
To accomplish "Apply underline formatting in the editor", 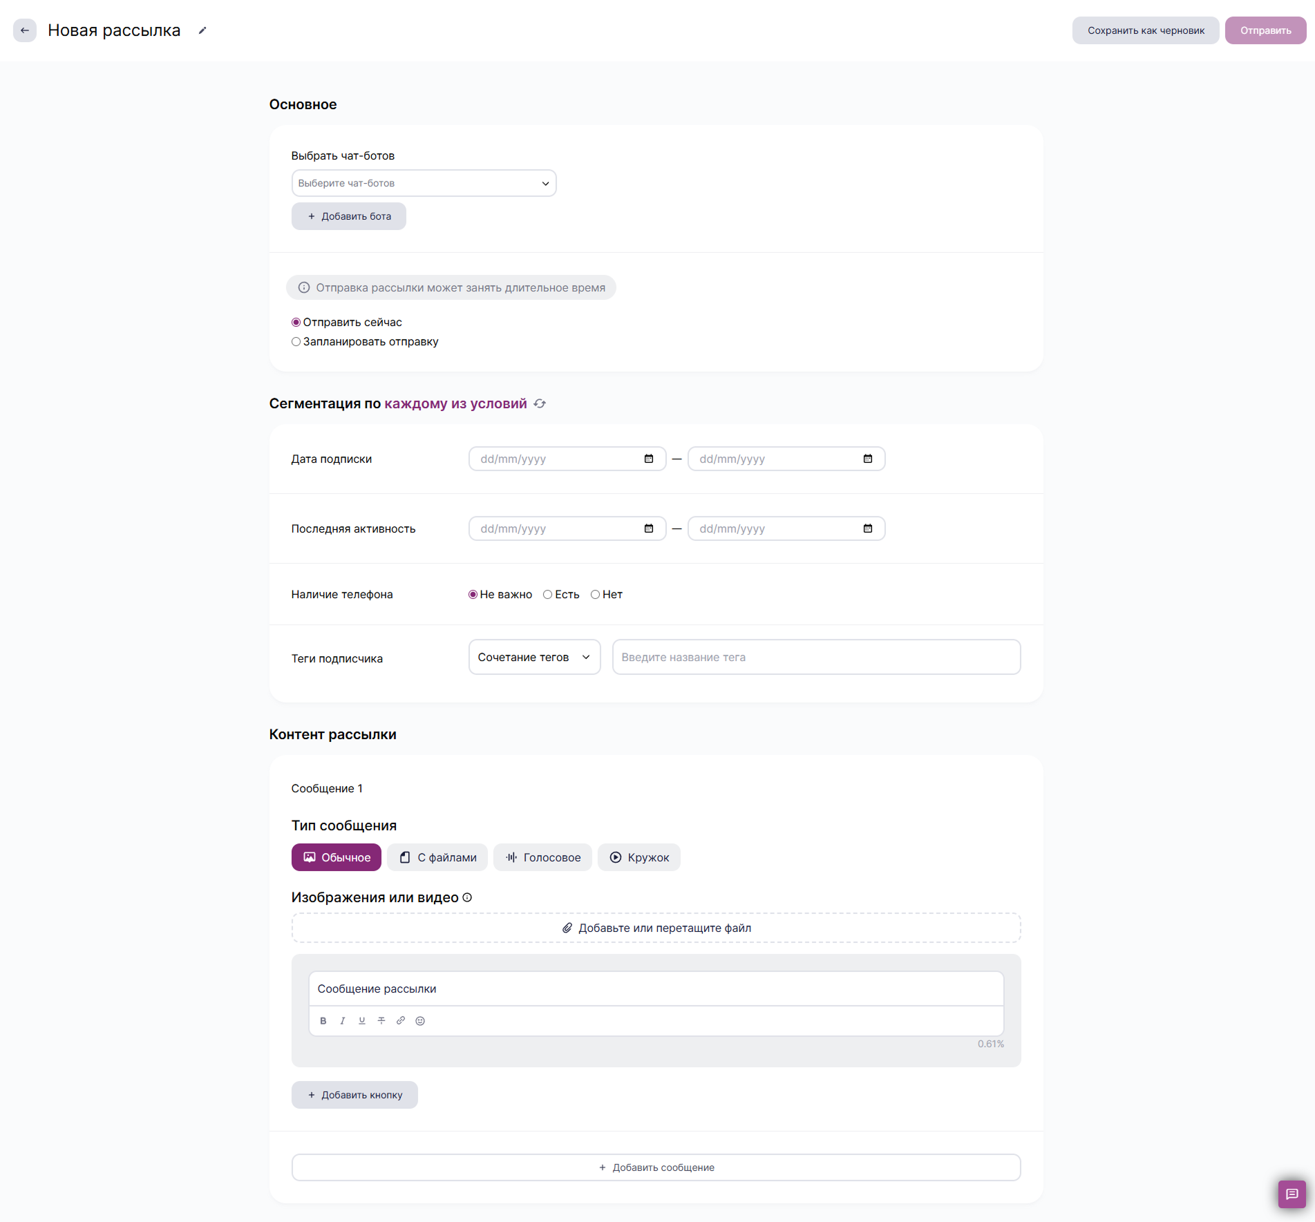I will pyautogui.click(x=361, y=1020).
